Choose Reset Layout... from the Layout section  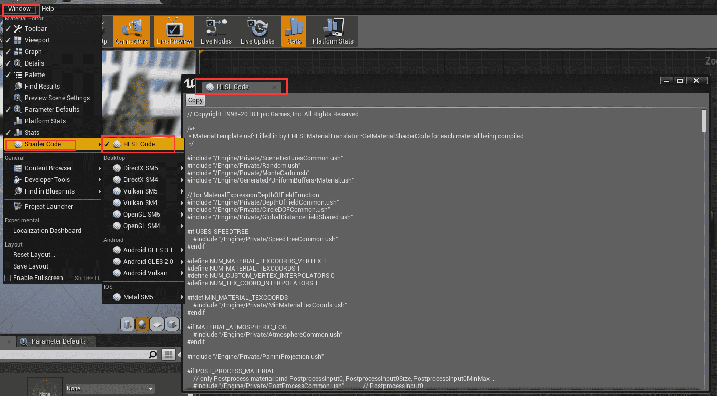(34, 255)
